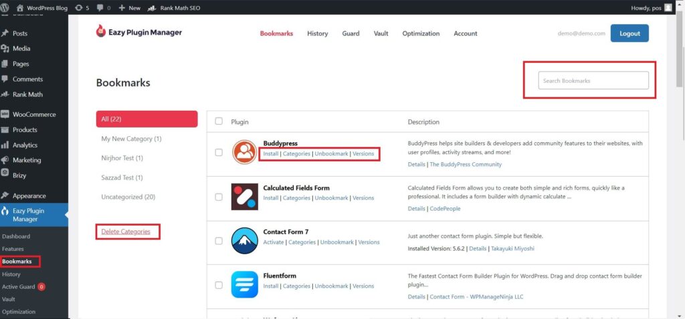The height and width of the screenshot is (319, 685).
Task: Switch to the Optimization top tab
Action: point(421,33)
